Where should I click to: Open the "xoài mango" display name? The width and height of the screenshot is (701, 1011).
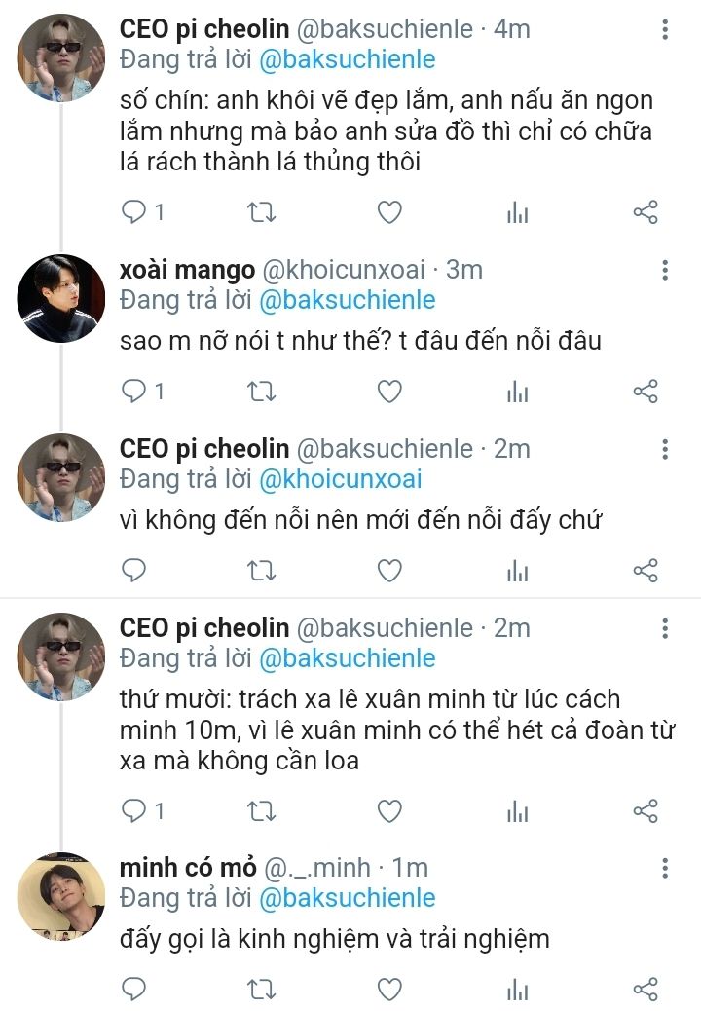point(187,270)
